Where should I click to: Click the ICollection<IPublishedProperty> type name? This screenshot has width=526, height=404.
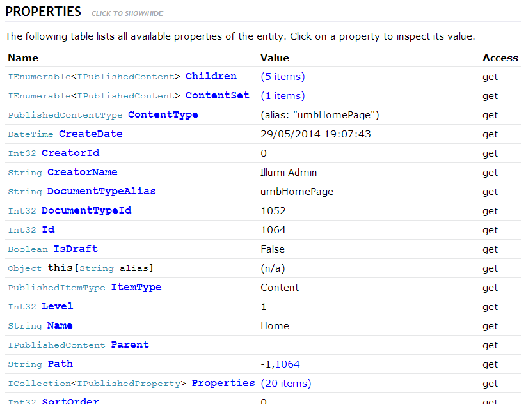click(x=97, y=384)
